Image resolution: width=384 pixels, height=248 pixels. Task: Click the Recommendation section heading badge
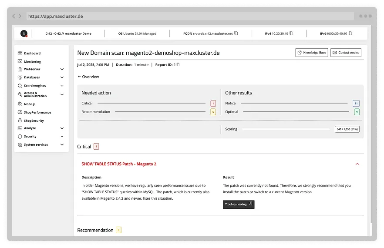click(118, 230)
